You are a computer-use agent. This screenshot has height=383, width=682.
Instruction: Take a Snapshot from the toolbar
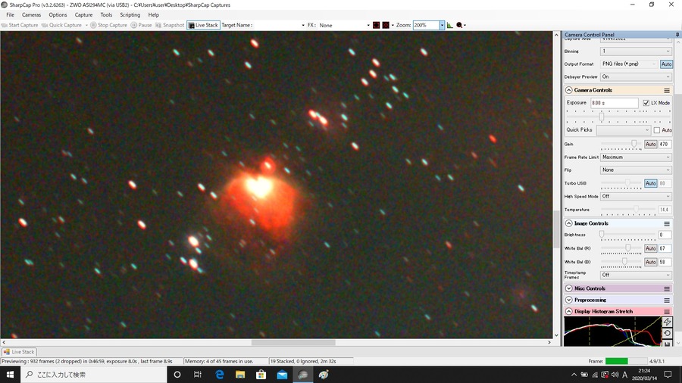tap(170, 25)
